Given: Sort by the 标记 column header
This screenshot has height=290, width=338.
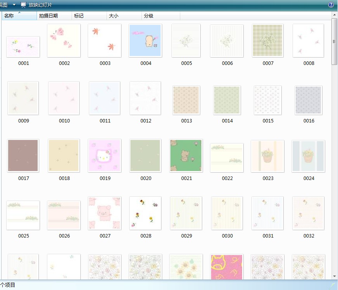Looking at the screenshot, I should pos(89,16).
